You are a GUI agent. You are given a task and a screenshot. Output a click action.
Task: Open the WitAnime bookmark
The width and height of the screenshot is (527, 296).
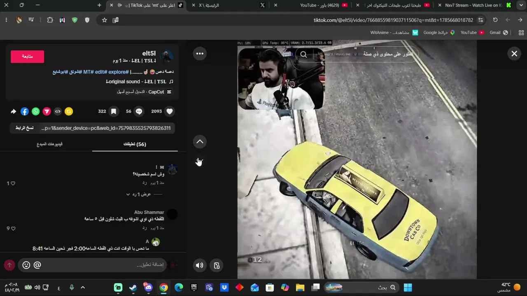tap(394, 32)
